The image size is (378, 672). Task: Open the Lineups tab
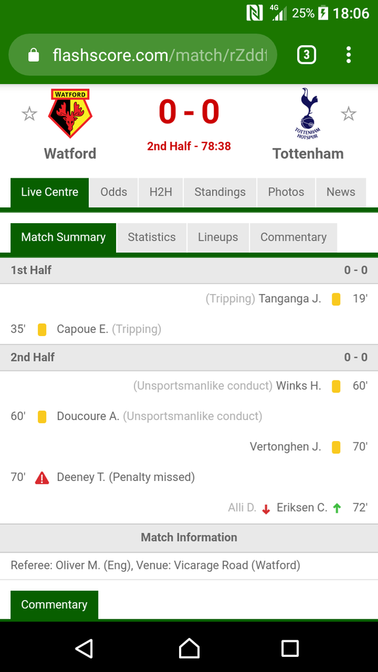pyautogui.click(x=218, y=237)
